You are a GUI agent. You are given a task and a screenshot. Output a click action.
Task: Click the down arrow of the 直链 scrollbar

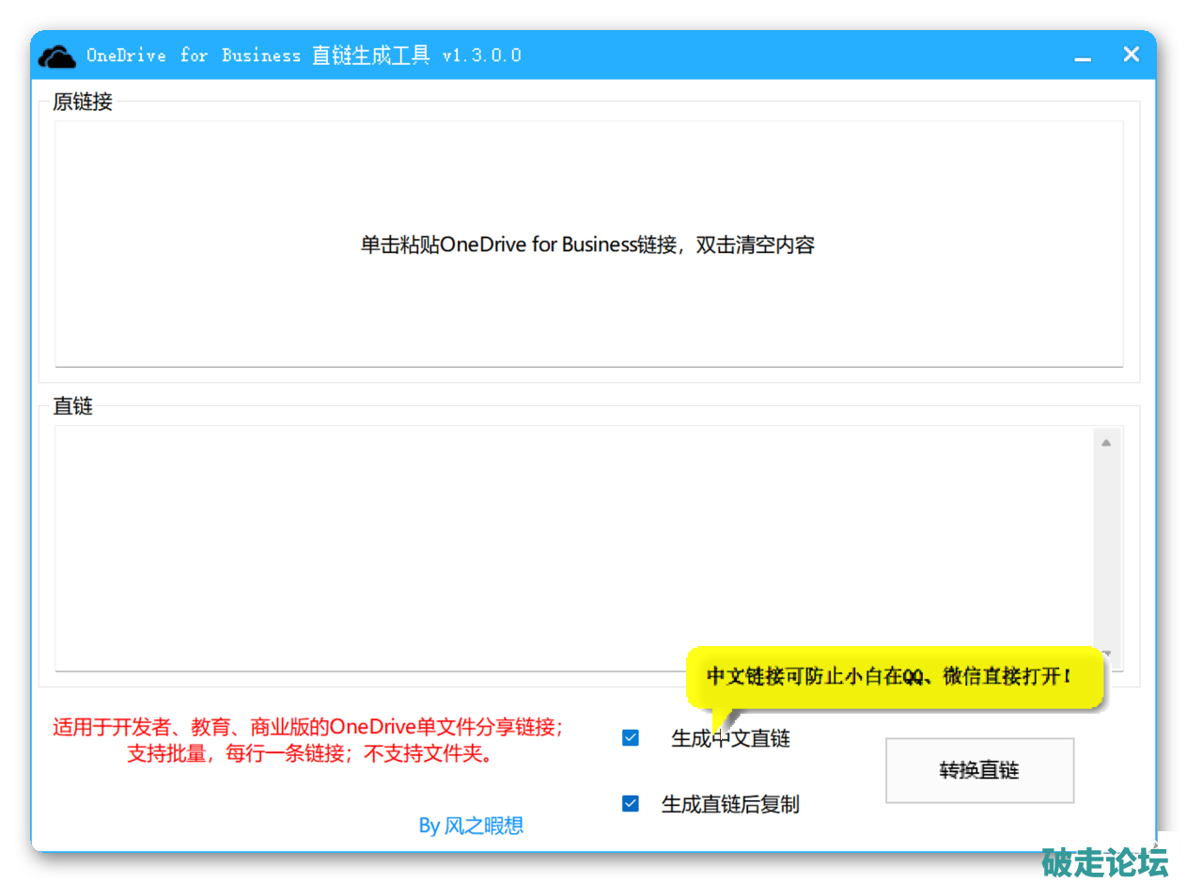click(x=1106, y=654)
